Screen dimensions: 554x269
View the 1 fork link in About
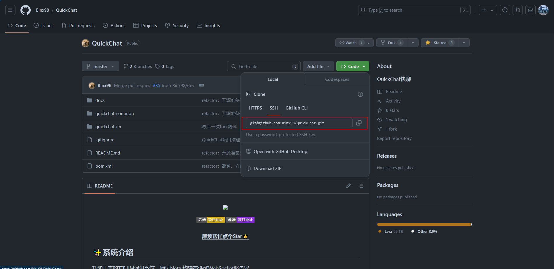[387, 129]
